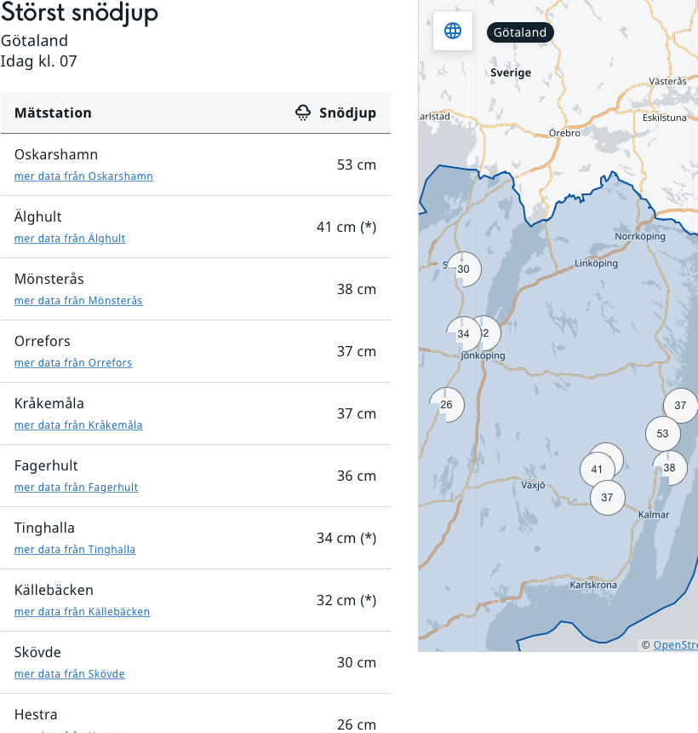
Task: Open mer data från Älghult link
Action: pos(70,239)
